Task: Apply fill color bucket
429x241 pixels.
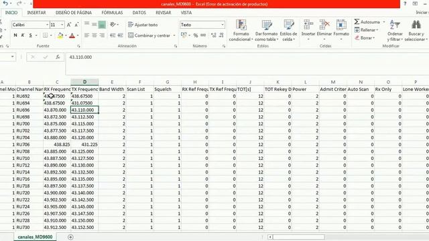Action: point(60,35)
